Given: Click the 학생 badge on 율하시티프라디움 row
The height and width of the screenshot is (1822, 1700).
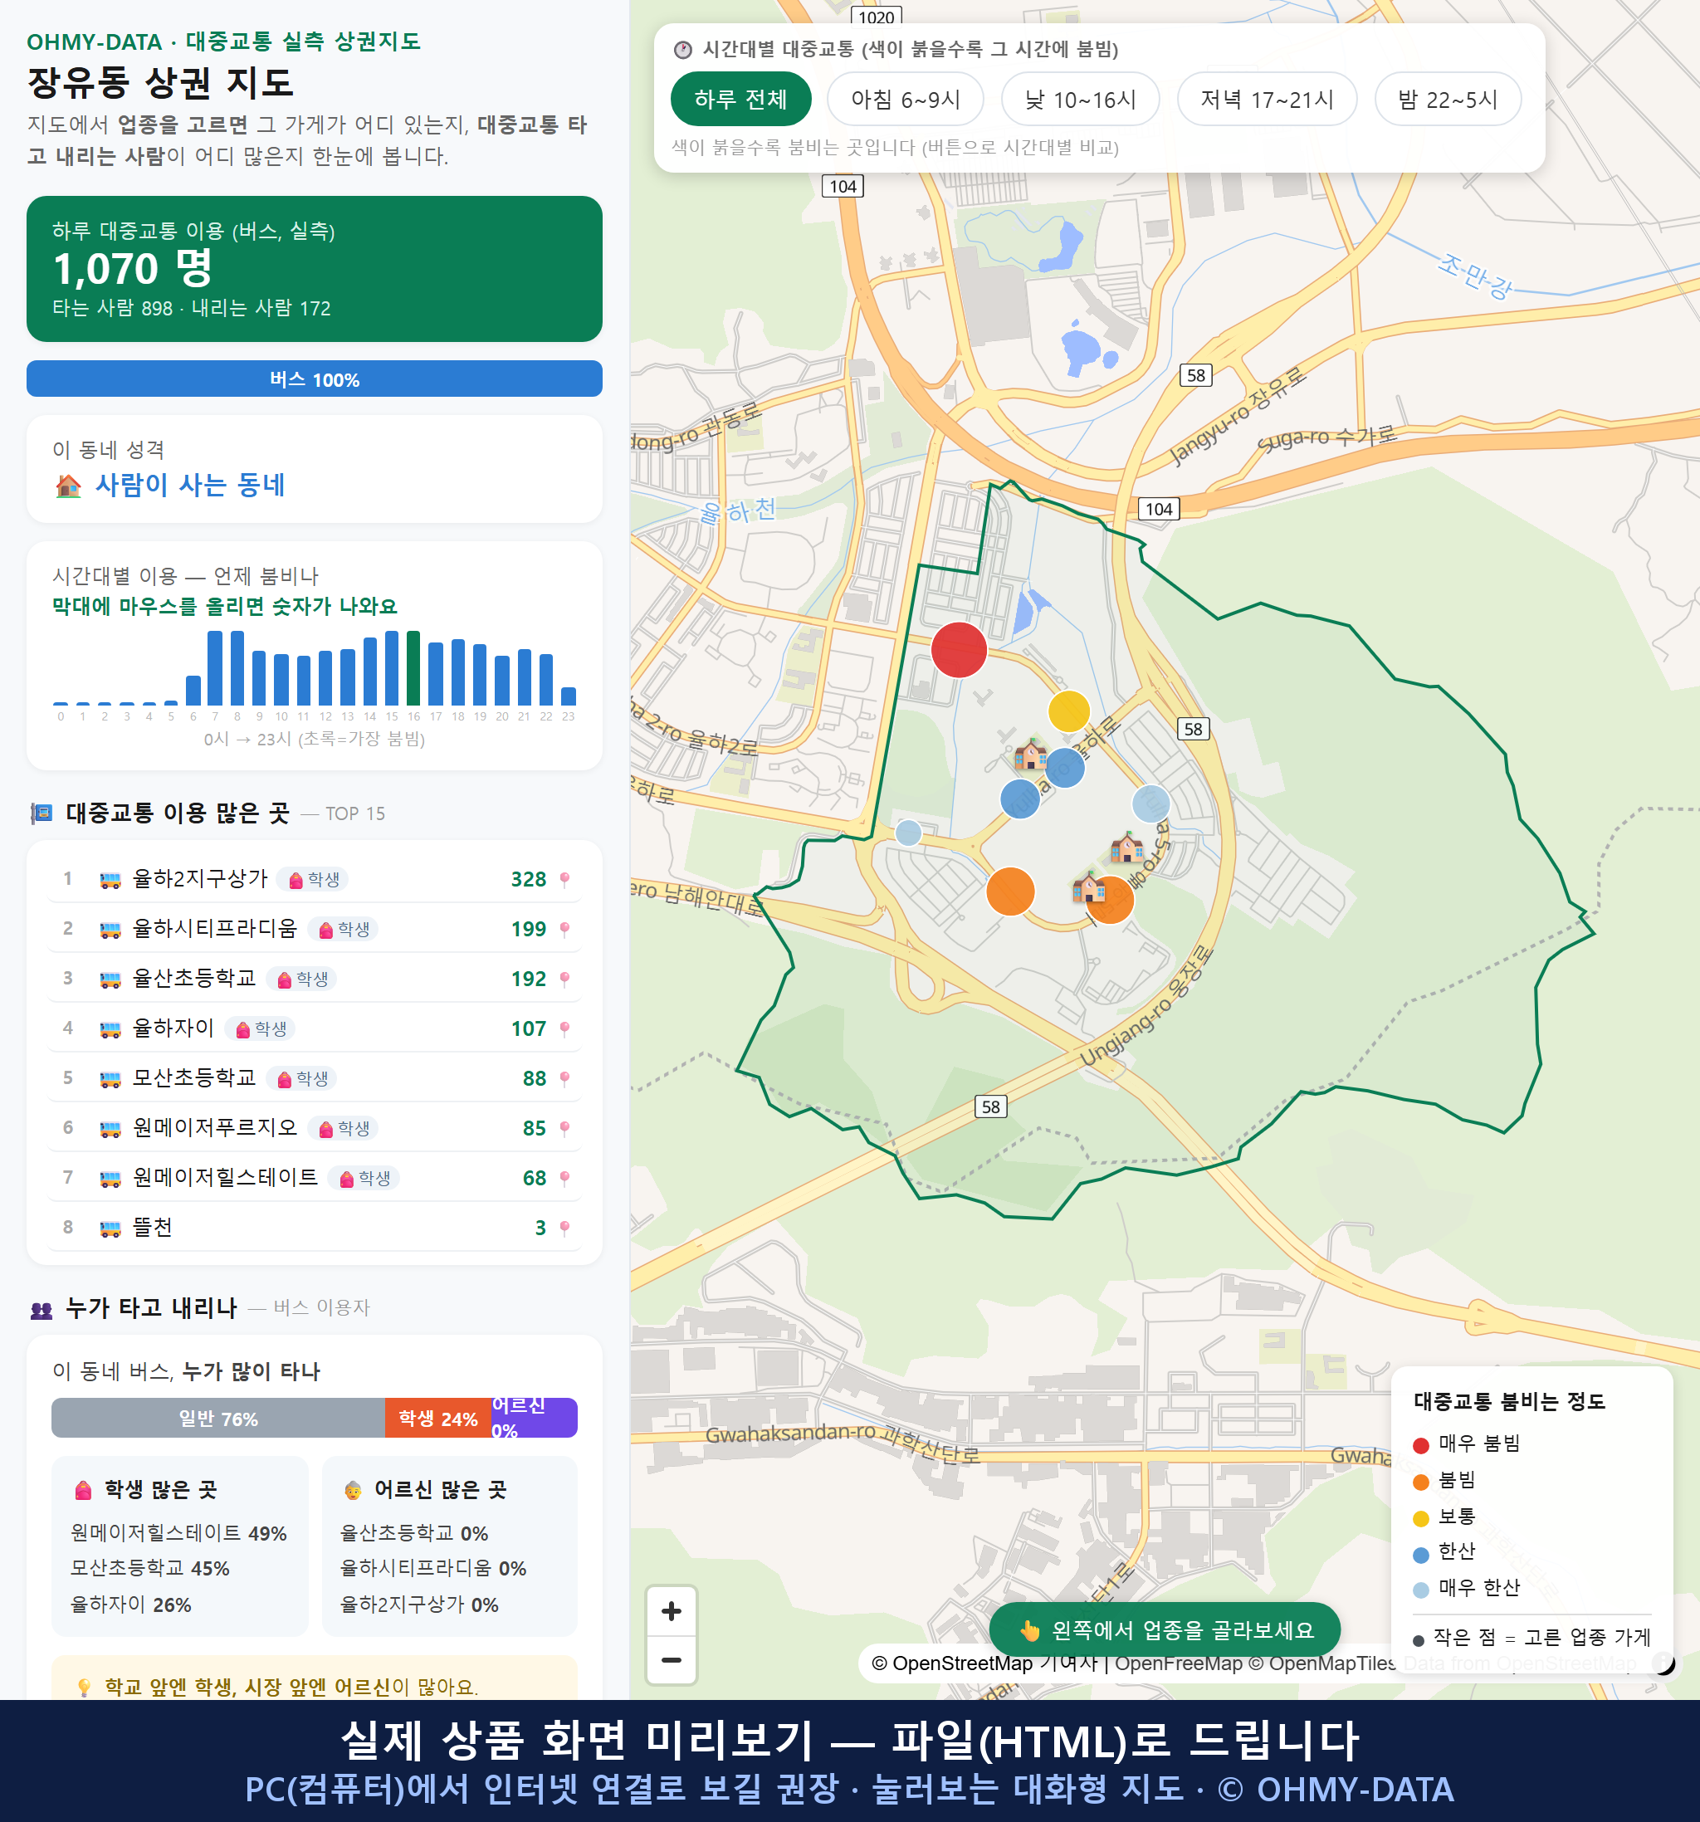Looking at the screenshot, I should pyautogui.click(x=343, y=930).
